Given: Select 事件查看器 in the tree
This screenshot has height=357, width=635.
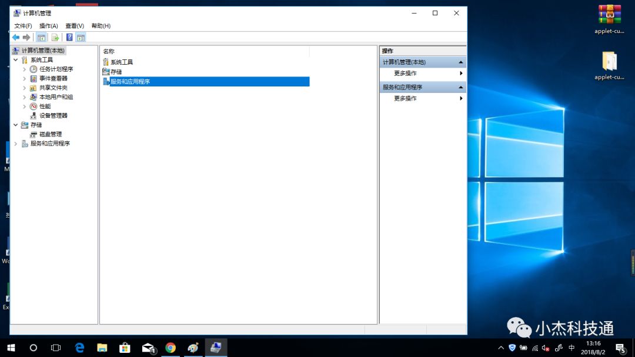Looking at the screenshot, I should 53,78.
